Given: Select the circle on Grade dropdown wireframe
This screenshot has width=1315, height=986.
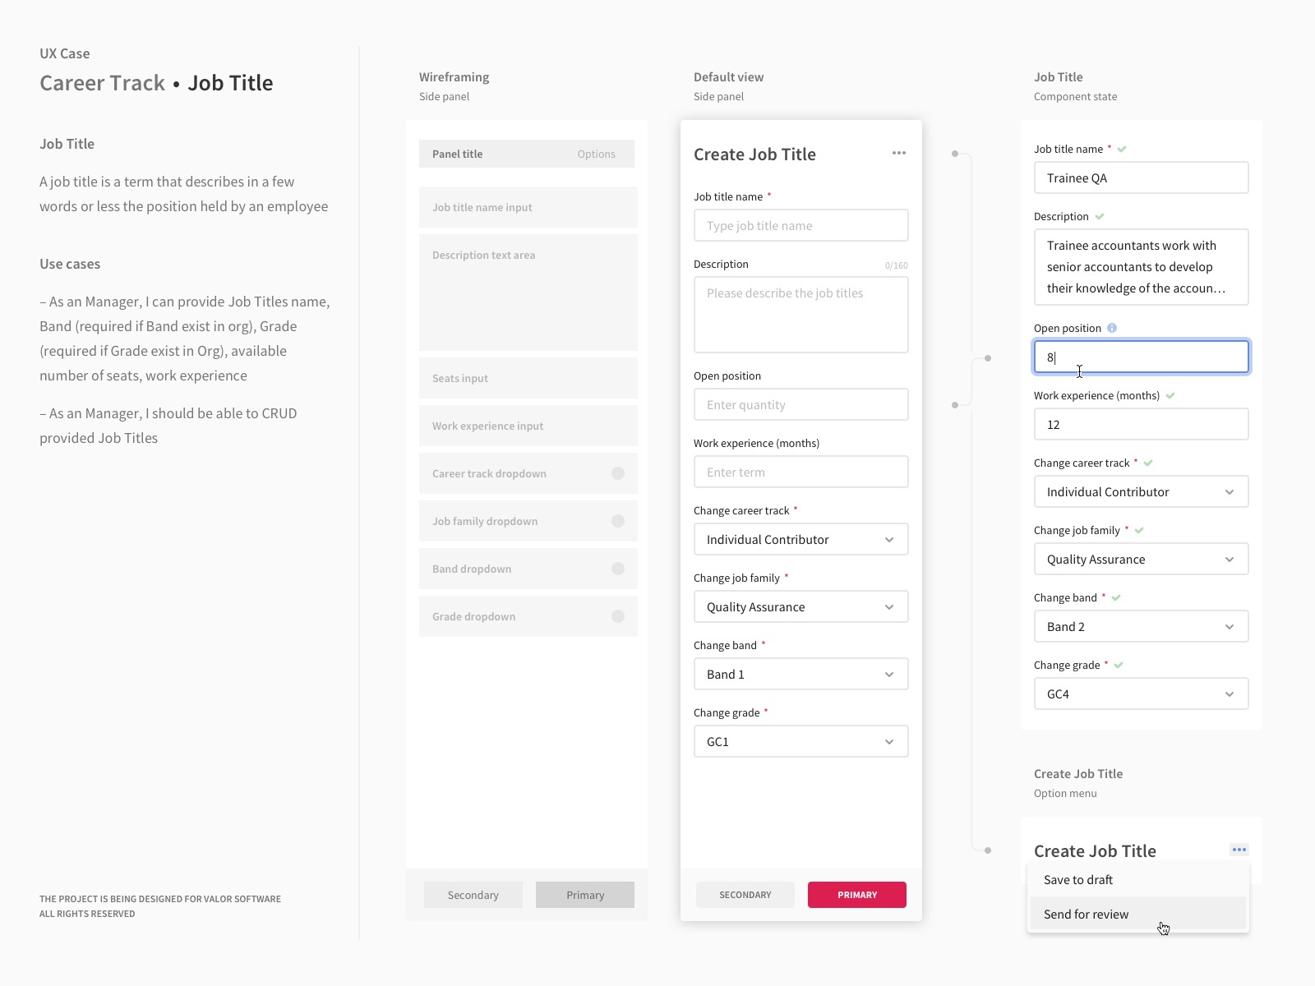Looking at the screenshot, I should point(617,615).
